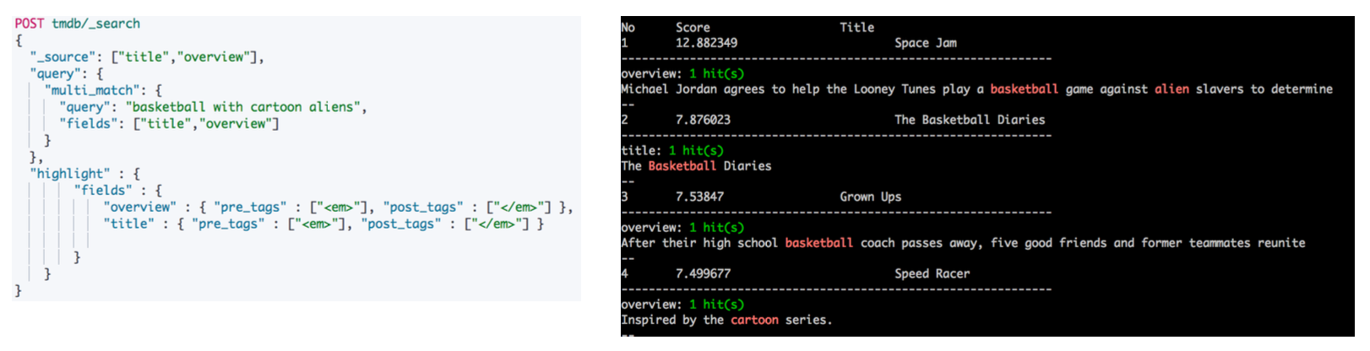The image size is (1370, 351).
Task: Click the "basketball with cartoon aliens" query string
Action: 244,107
